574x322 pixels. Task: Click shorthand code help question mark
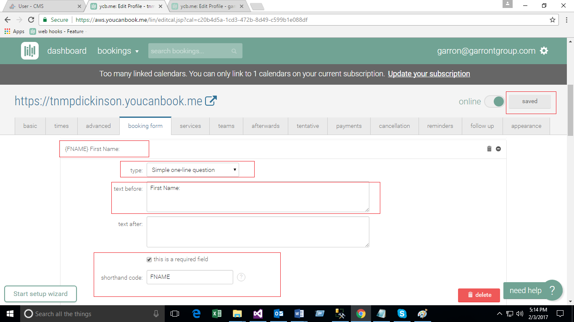click(241, 277)
